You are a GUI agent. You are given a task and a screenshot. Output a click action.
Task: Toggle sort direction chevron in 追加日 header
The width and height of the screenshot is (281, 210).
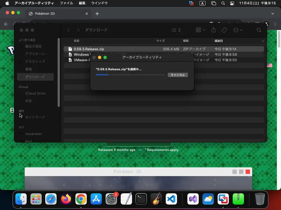pos(263,41)
